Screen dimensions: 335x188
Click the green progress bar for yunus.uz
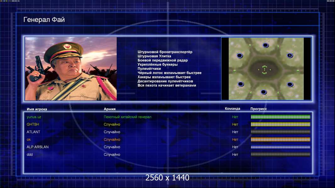point(280,117)
